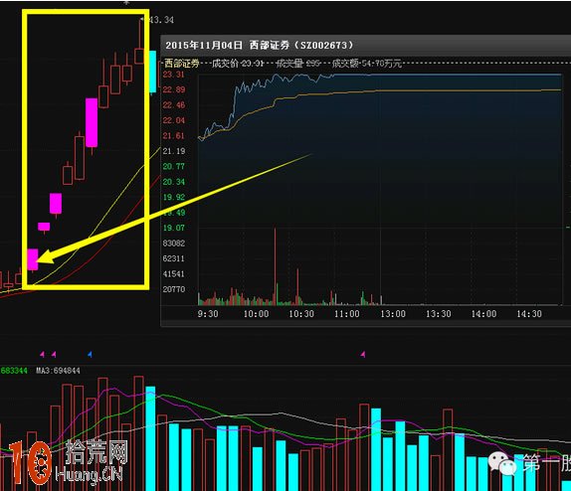Select the 23.31 price axis label

tap(174, 75)
